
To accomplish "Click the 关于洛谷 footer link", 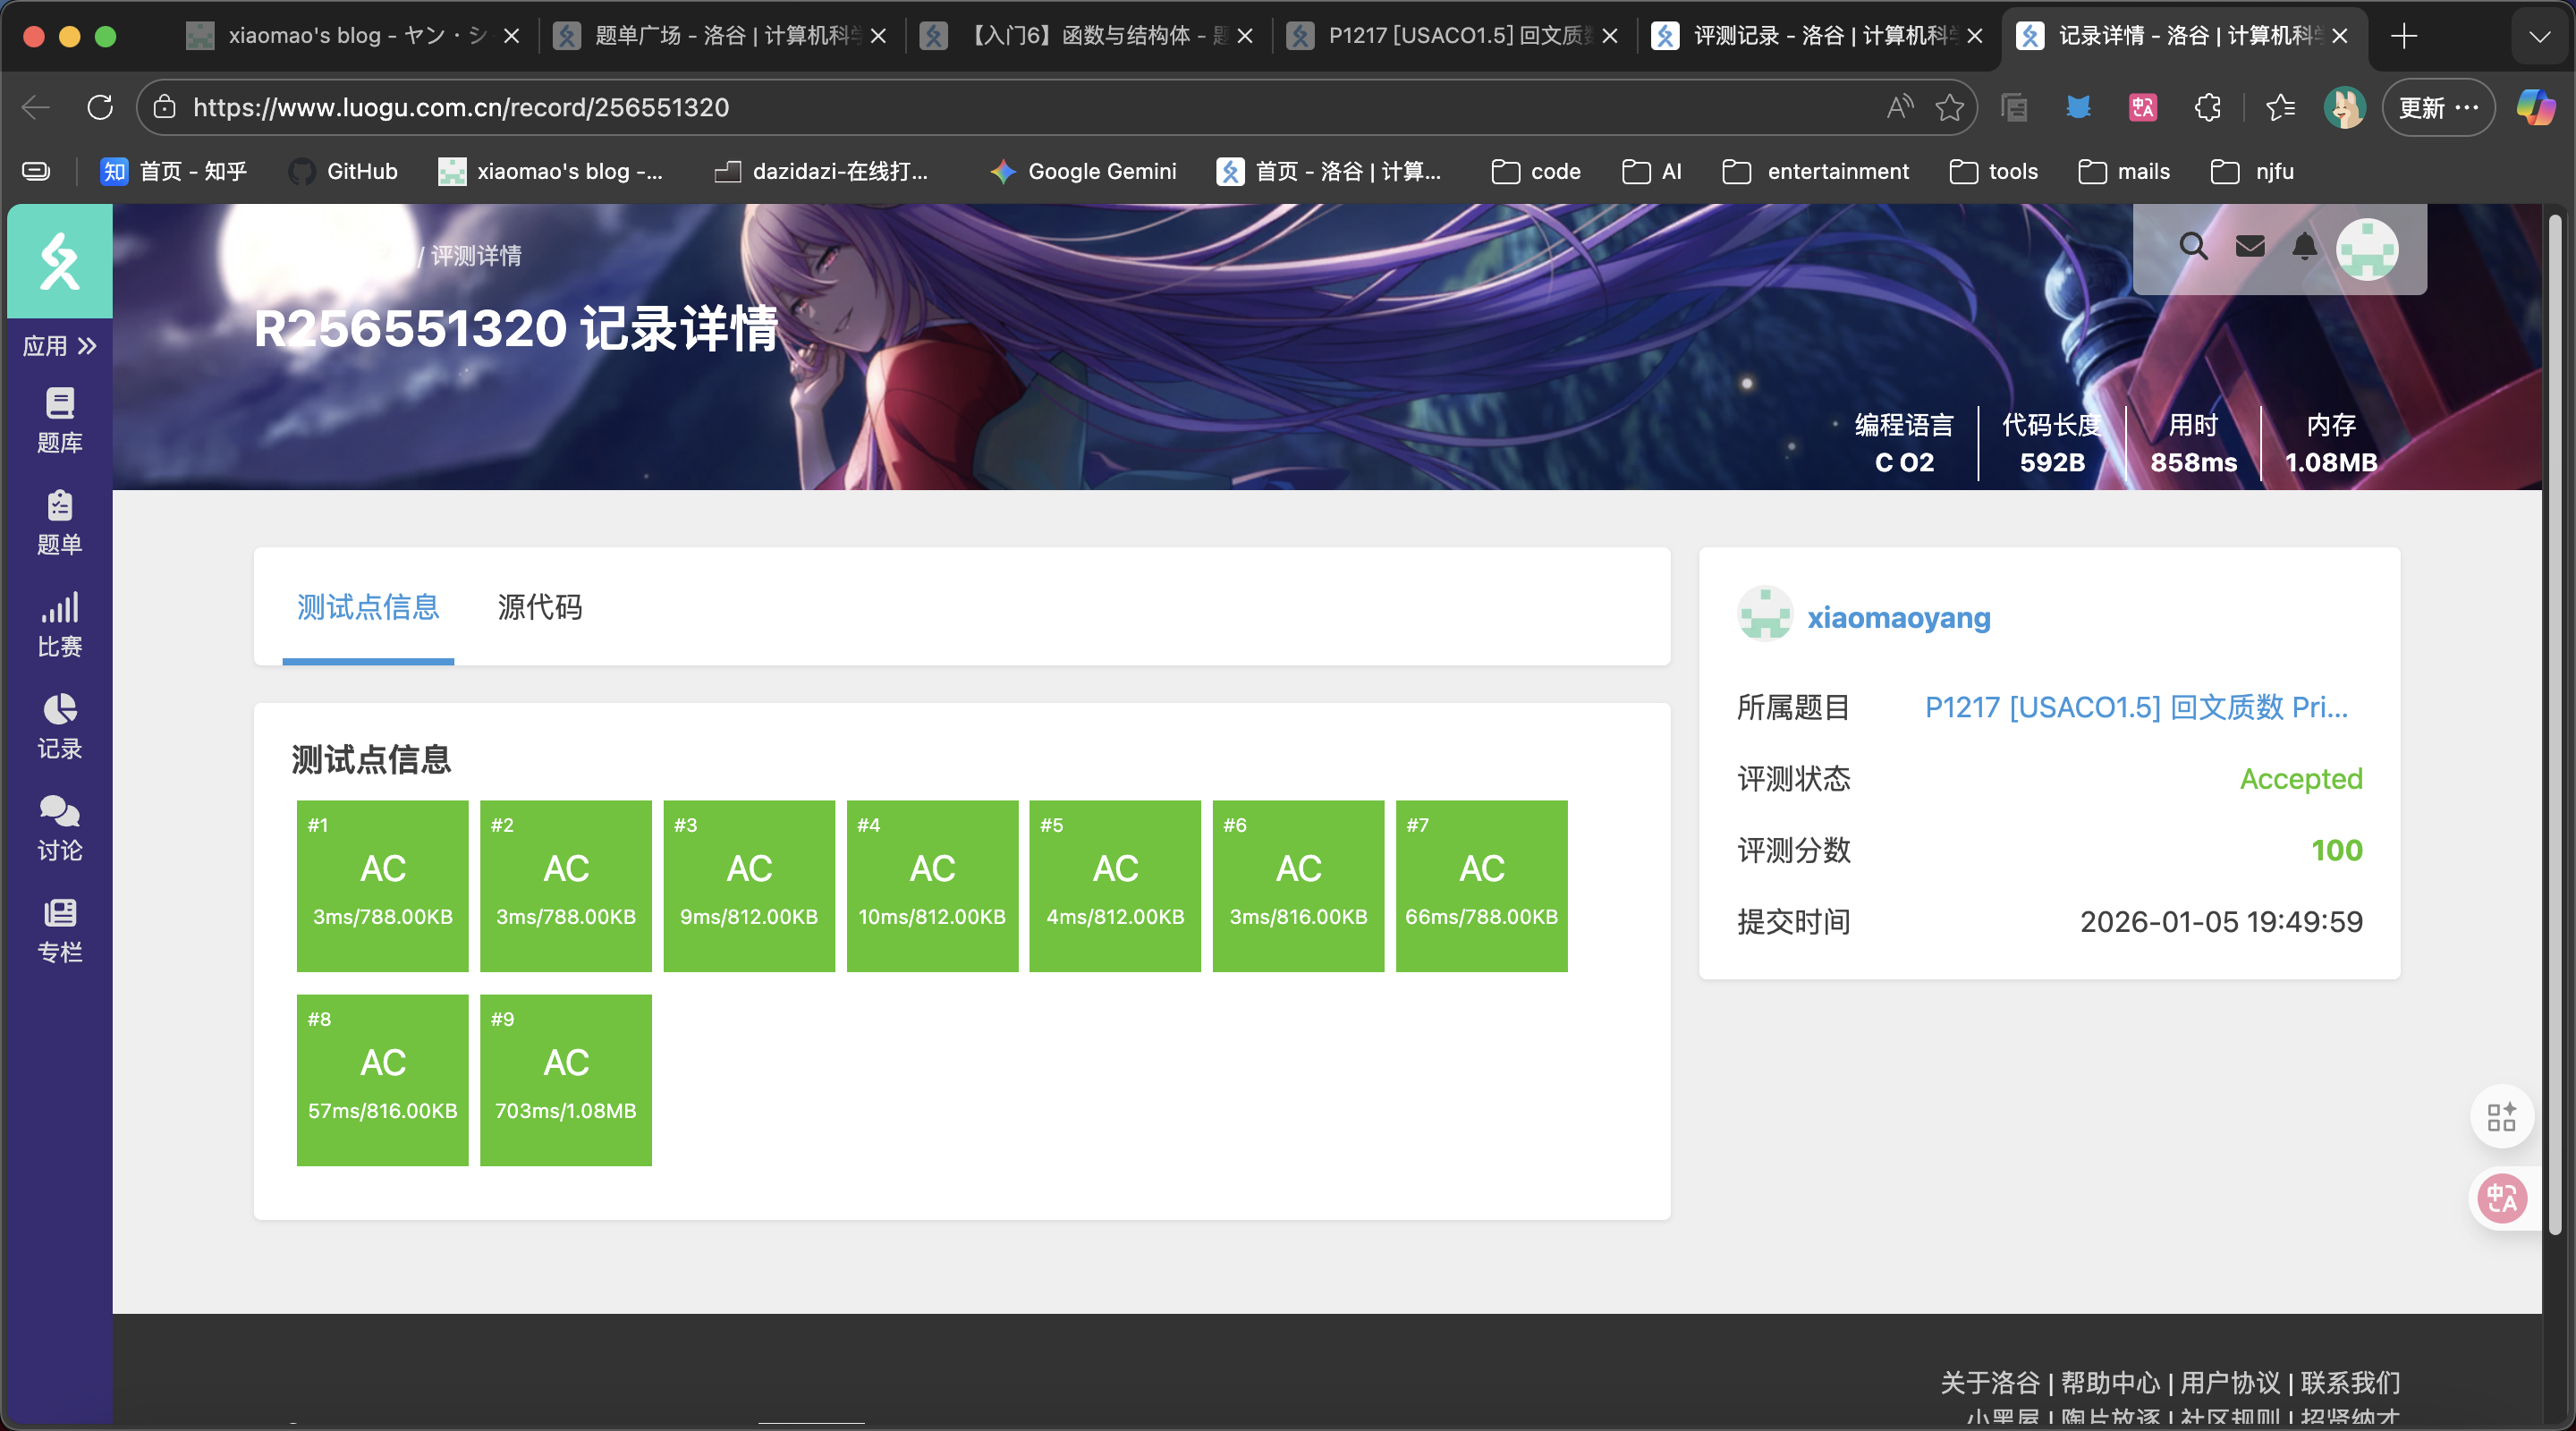I will pyautogui.click(x=1990, y=1382).
